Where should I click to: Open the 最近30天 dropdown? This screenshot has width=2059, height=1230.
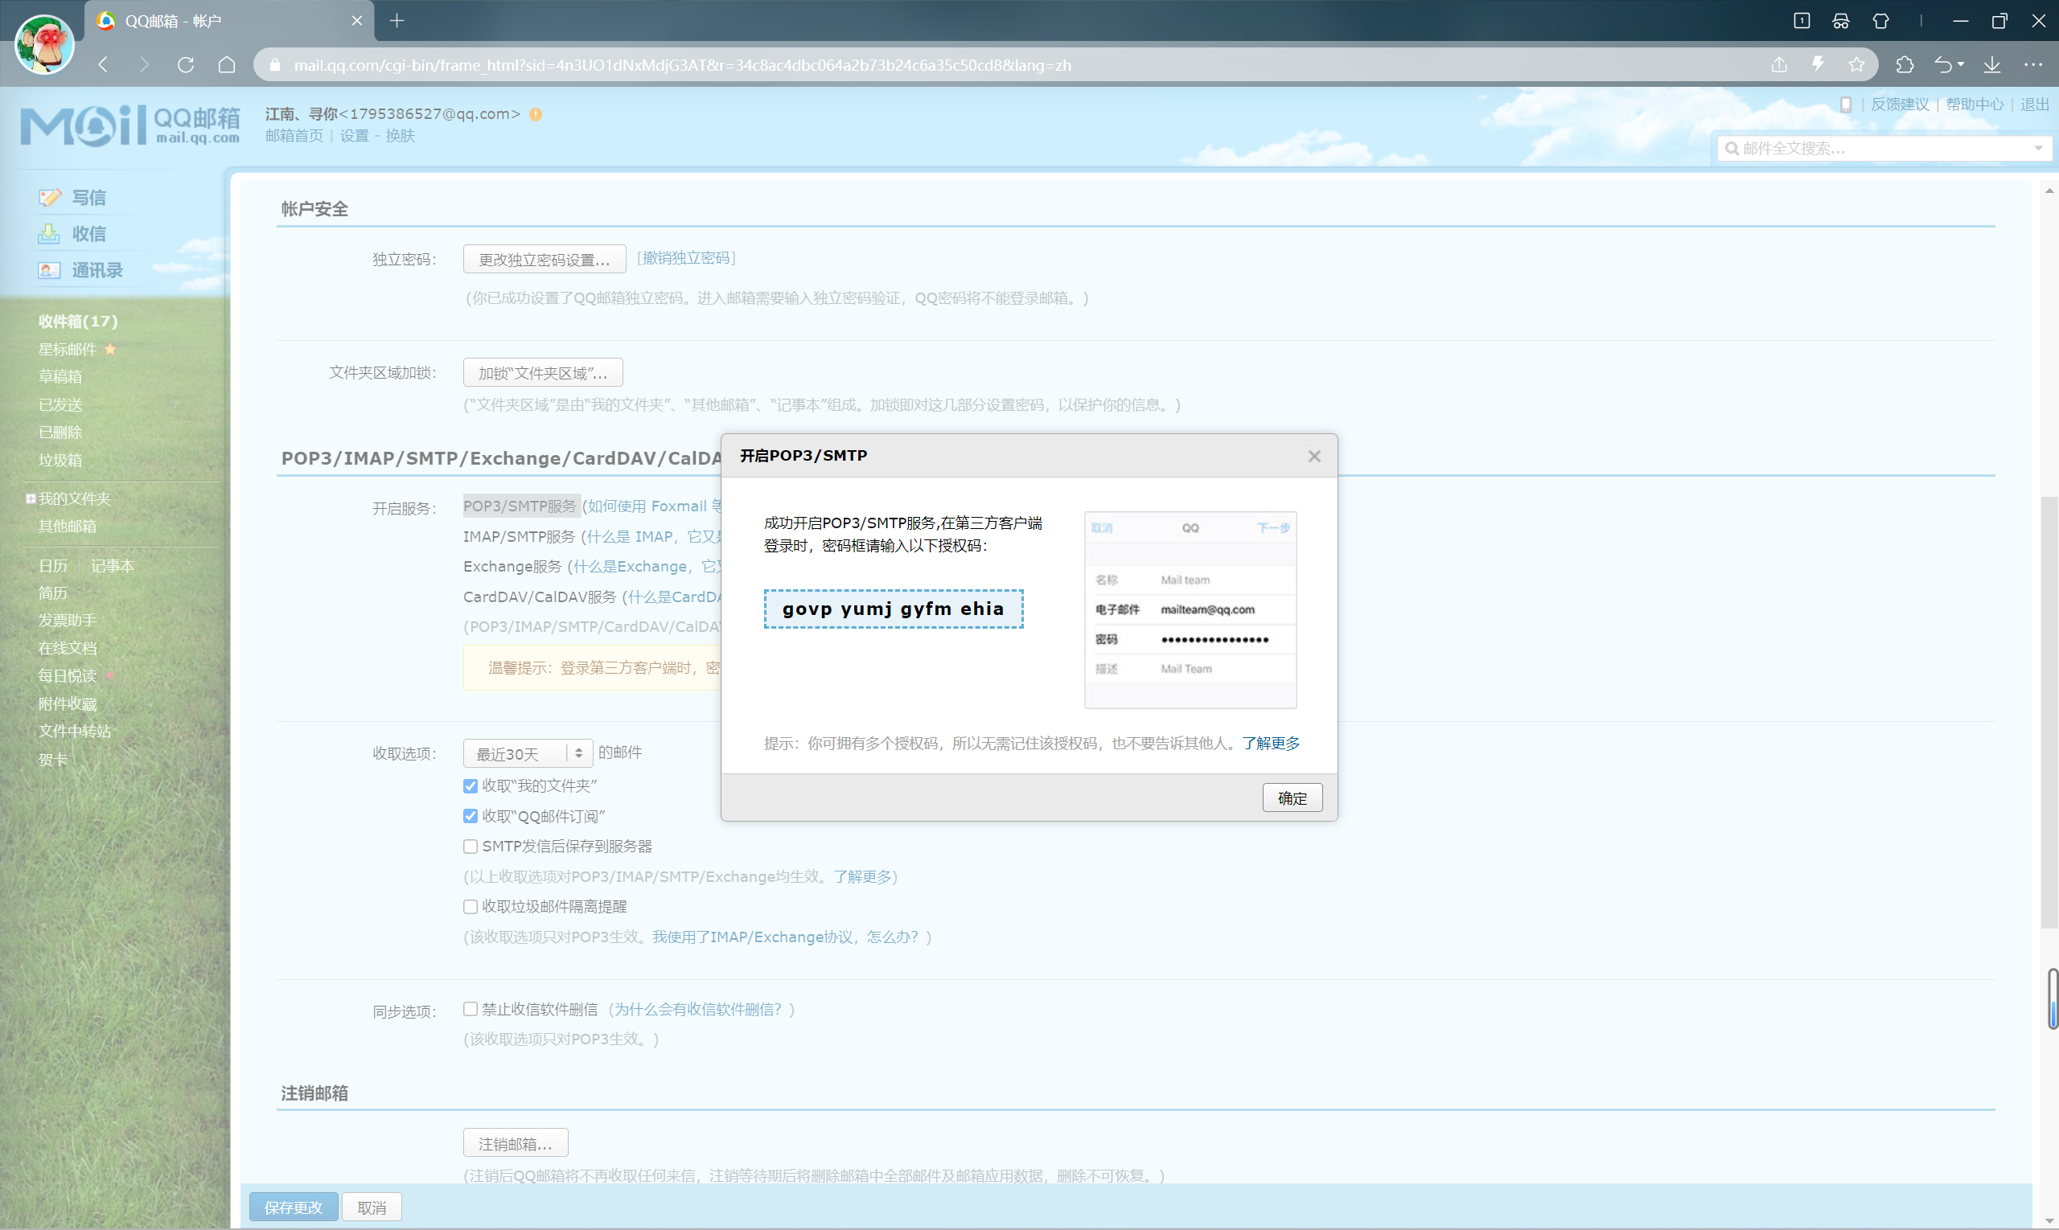pyautogui.click(x=528, y=753)
